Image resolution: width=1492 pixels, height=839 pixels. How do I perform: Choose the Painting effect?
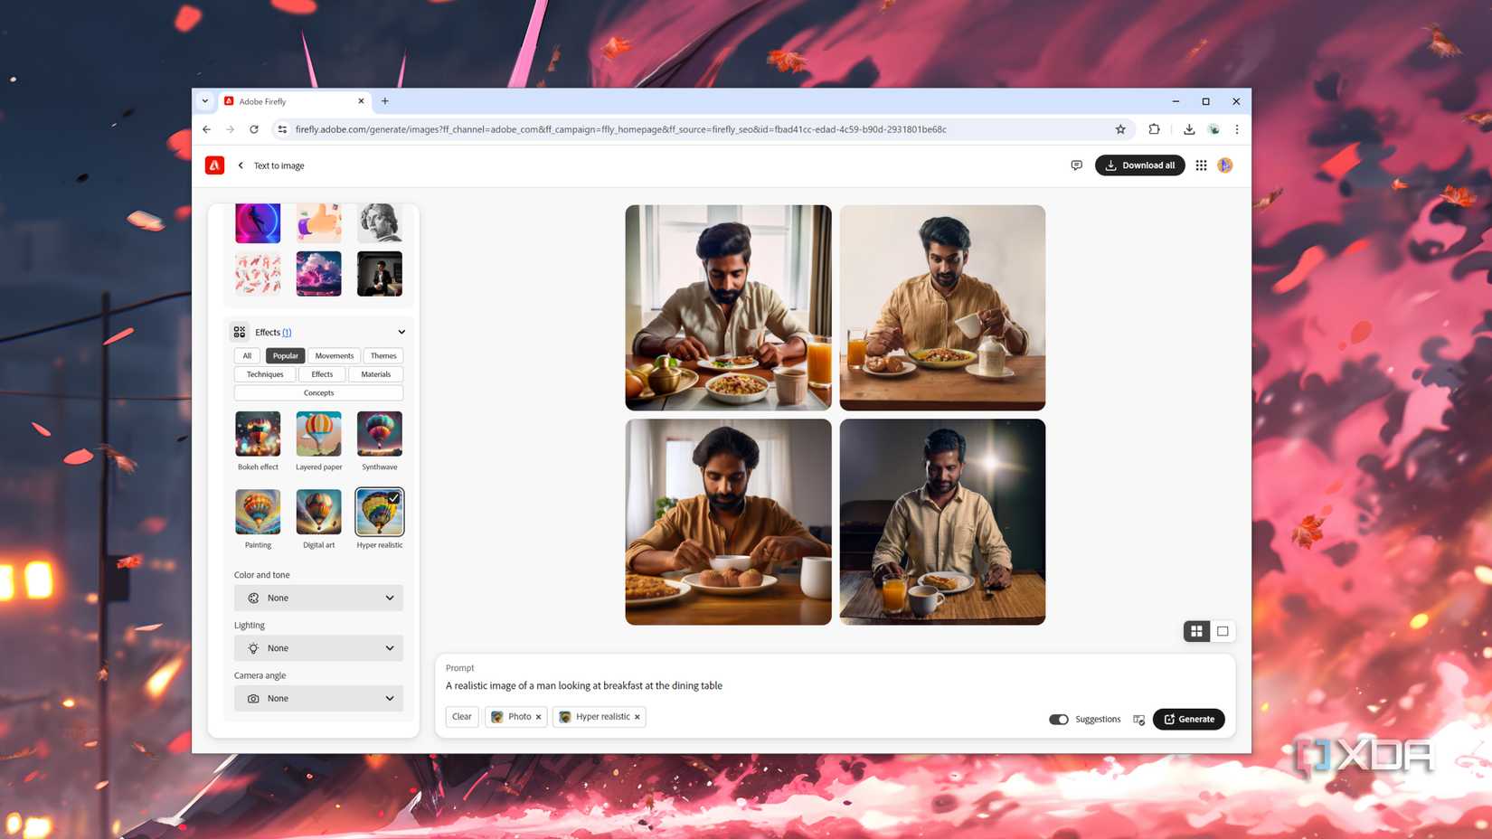point(258,512)
